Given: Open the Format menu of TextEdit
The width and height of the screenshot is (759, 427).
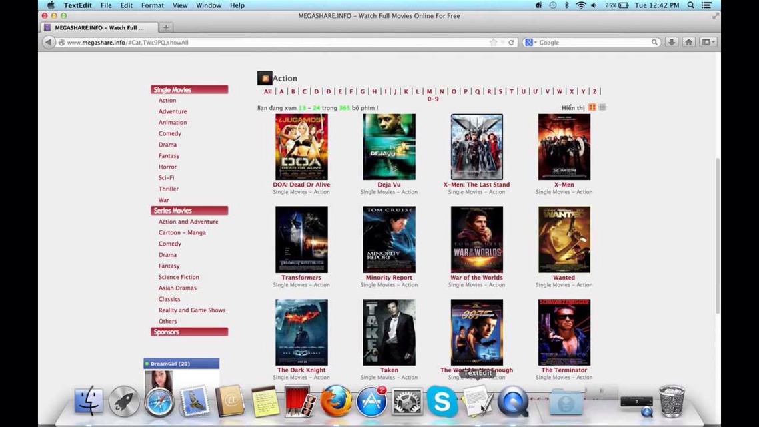Looking at the screenshot, I should click(x=152, y=5).
